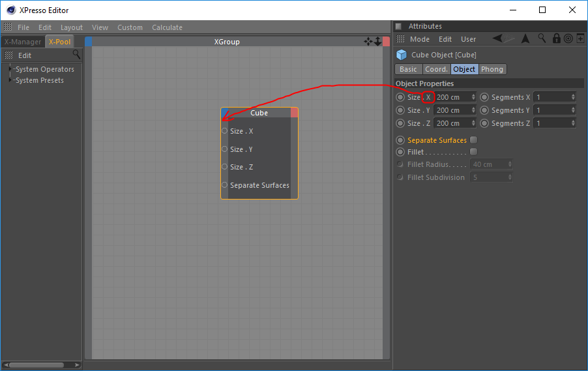Click Segments Y stepper arrows
588x371 pixels.
pyautogui.click(x=573, y=110)
